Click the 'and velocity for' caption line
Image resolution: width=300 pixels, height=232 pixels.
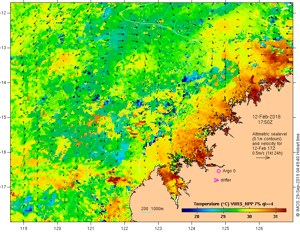tap(267, 144)
